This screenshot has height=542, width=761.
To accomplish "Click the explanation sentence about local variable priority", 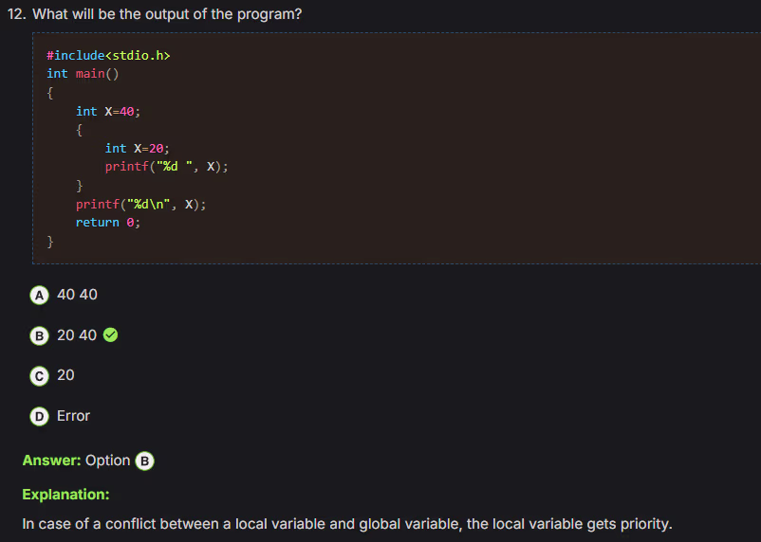I will point(347,524).
